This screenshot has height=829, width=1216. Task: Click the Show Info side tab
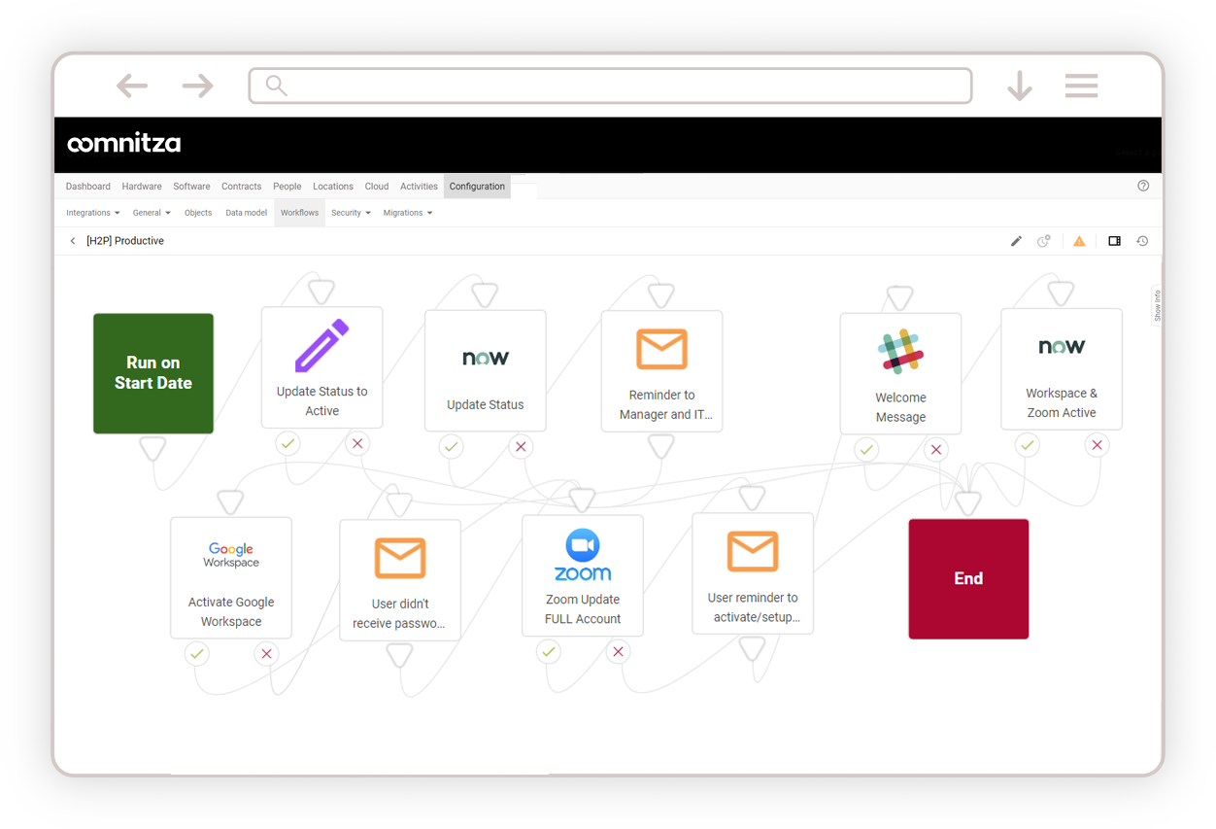tap(1158, 305)
